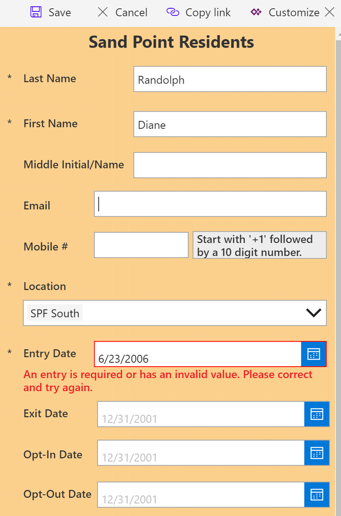Copy a link to this record
This screenshot has width=341, height=516.
(x=199, y=12)
